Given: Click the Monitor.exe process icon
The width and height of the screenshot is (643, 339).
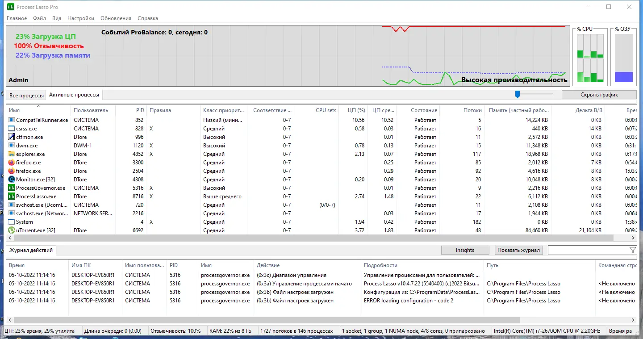Looking at the screenshot, I should coord(12,180).
